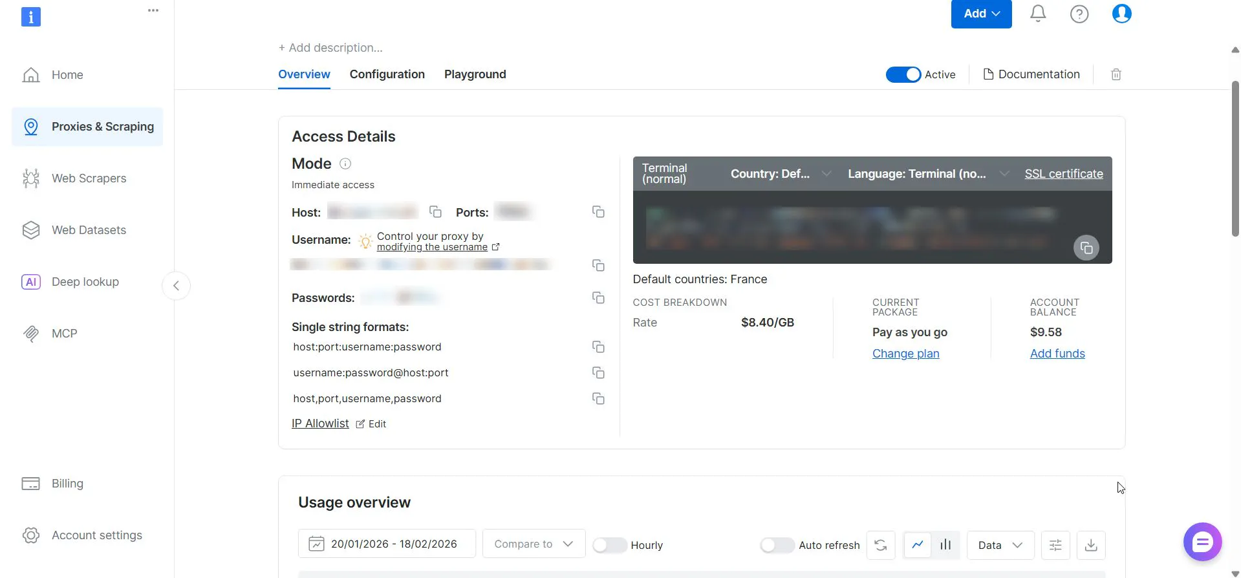The height and width of the screenshot is (578, 1241).
Task: Copy the terminal command snippet
Action: click(x=1086, y=248)
